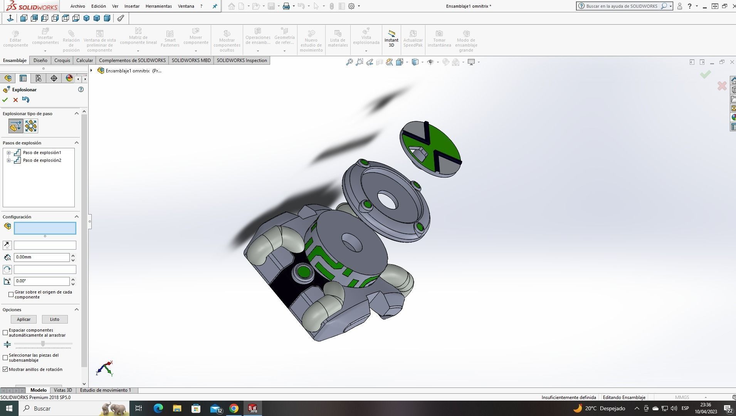Click the Listo button
Viewport: 736px width, 416px height.
55,319
